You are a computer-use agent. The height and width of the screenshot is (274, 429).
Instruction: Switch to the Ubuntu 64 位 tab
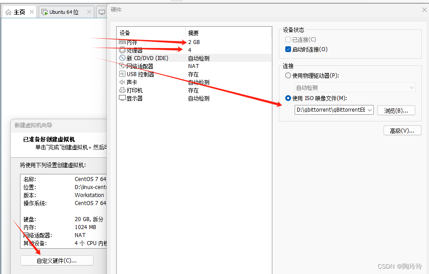(67, 12)
